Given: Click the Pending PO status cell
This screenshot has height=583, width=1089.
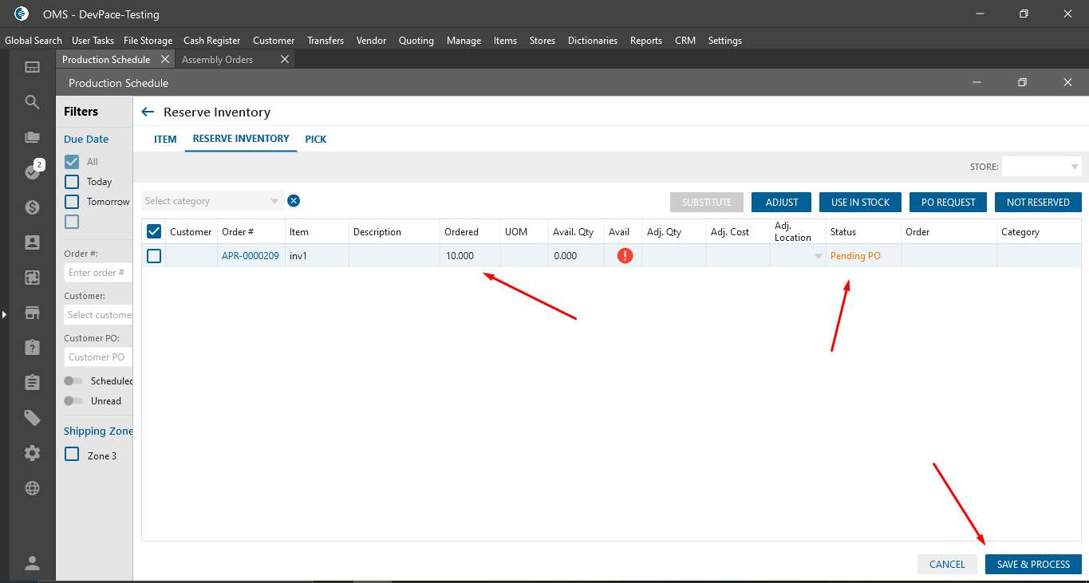Looking at the screenshot, I should coord(863,256).
